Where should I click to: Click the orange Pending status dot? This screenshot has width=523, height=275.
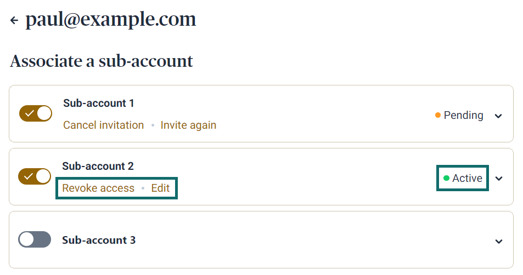(x=438, y=116)
